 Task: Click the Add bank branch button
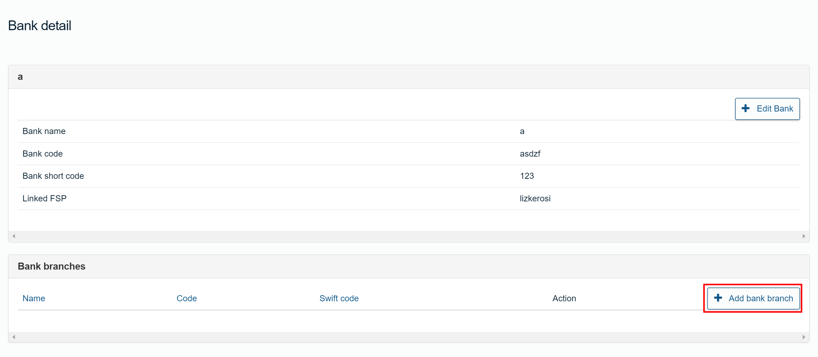tap(753, 298)
